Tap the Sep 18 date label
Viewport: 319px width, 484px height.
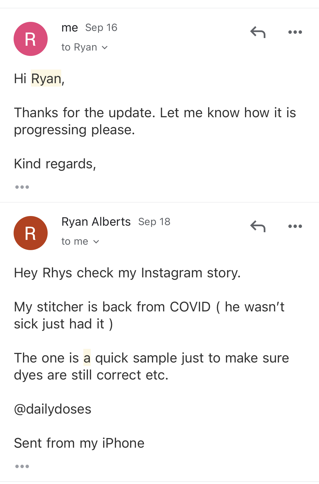point(154,222)
